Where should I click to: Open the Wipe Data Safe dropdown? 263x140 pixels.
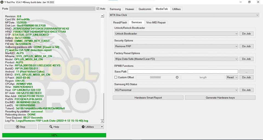coord(176,59)
